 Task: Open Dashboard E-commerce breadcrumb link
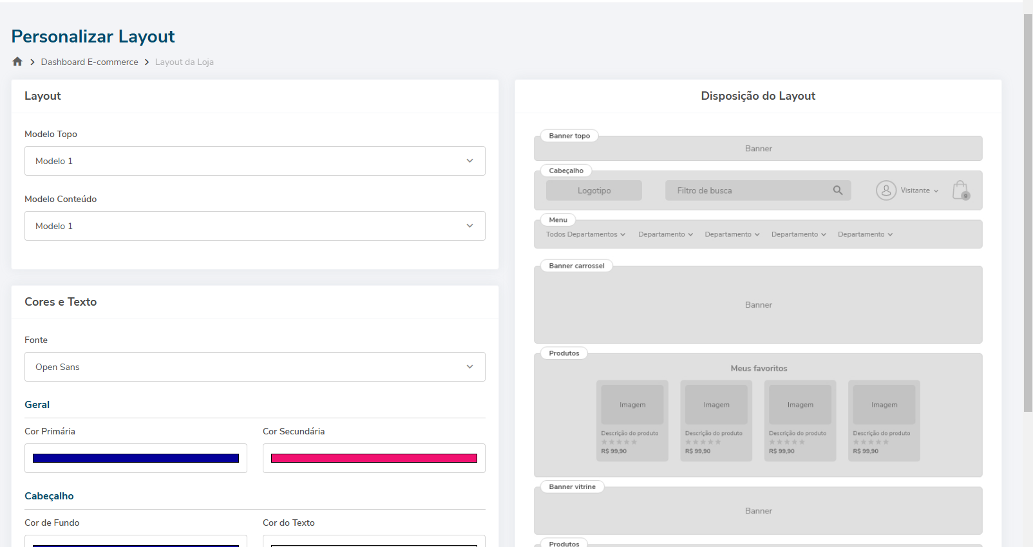pyautogui.click(x=90, y=62)
